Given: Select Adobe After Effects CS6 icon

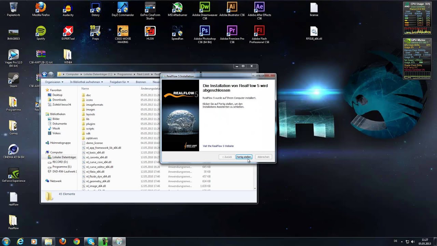Looking at the screenshot, I should point(259,11).
